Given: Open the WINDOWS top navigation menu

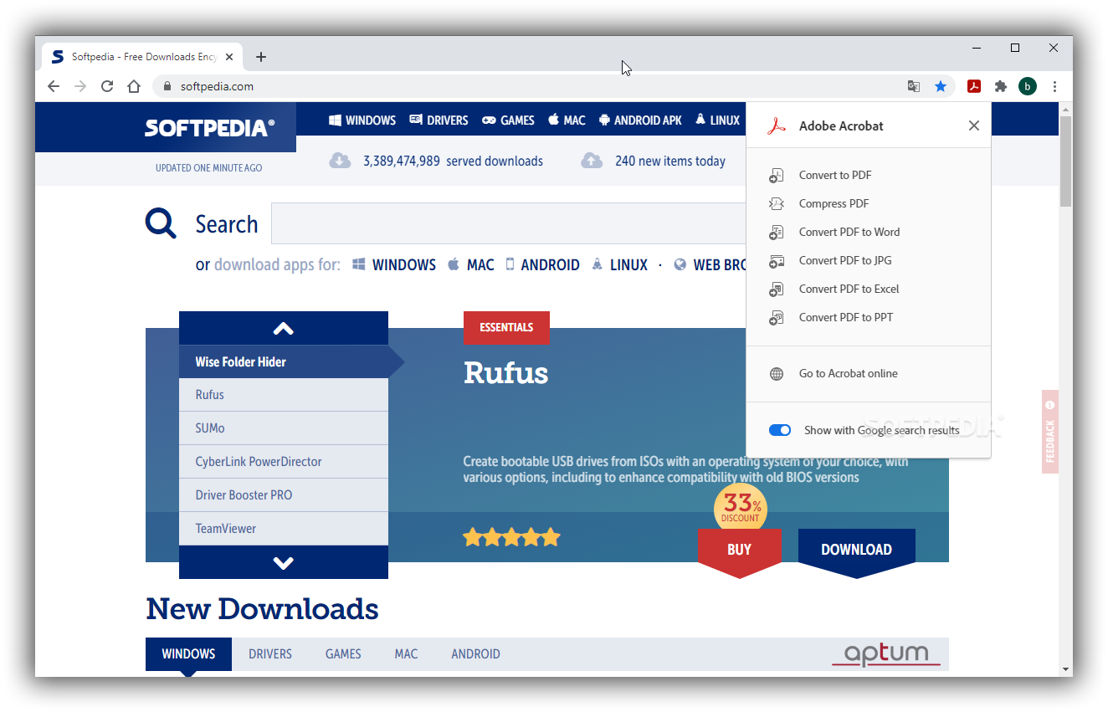Looking at the screenshot, I should coord(362,120).
